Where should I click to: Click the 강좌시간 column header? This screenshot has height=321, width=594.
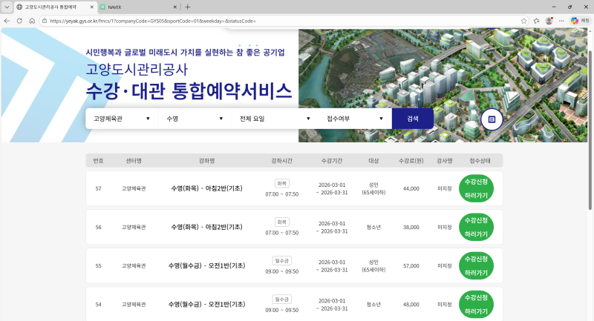coord(282,161)
